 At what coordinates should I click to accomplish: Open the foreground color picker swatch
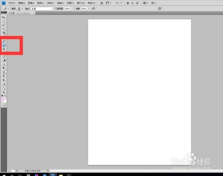point(3,99)
